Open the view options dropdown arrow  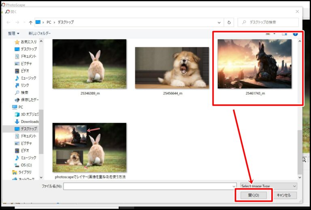[275, 34]
